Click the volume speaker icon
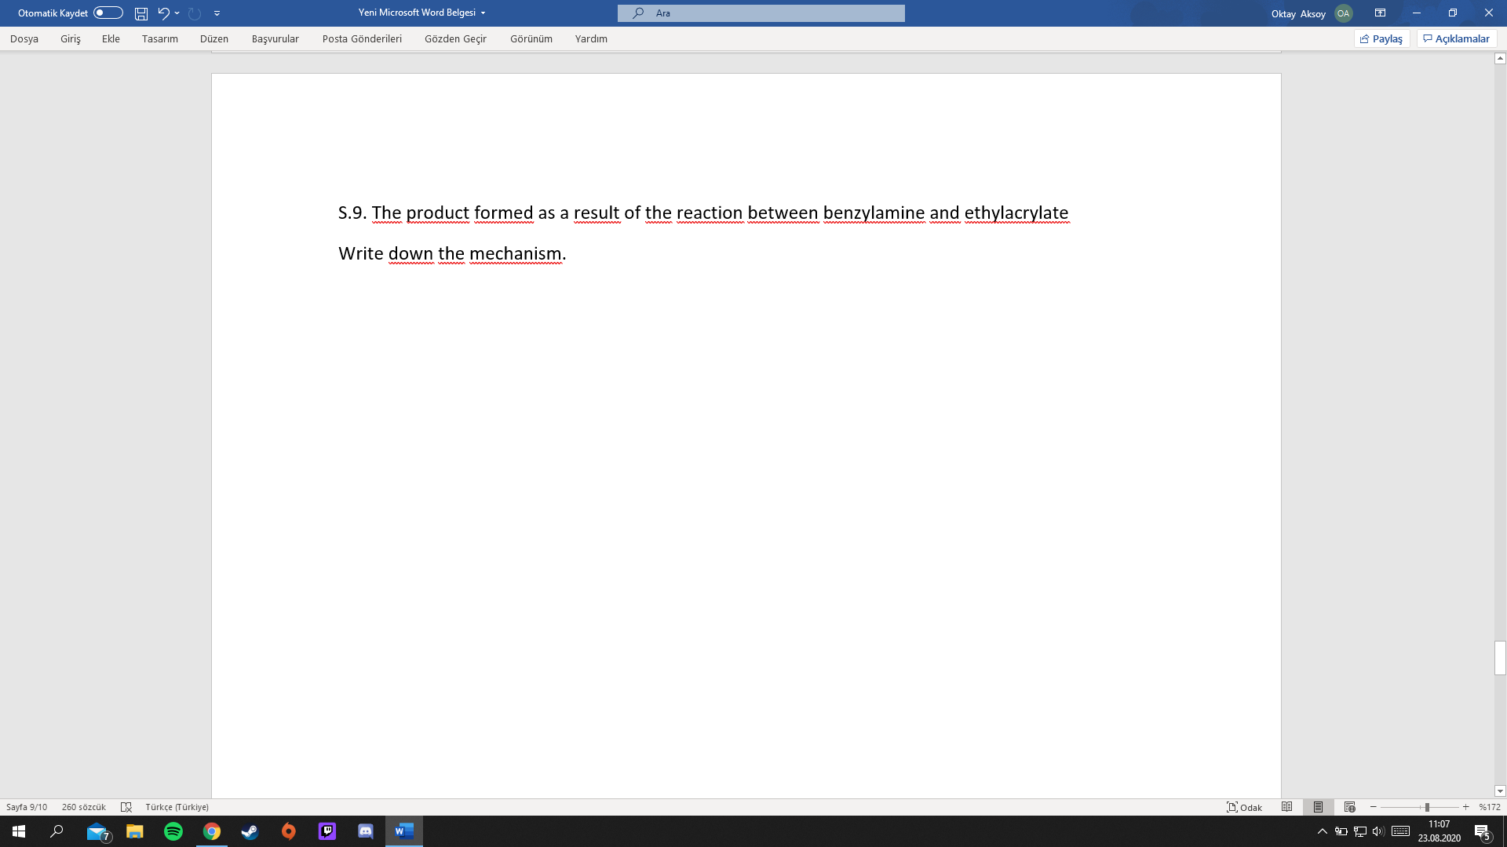This screenshot has height=847, width=1507. tap(1378, 831)
